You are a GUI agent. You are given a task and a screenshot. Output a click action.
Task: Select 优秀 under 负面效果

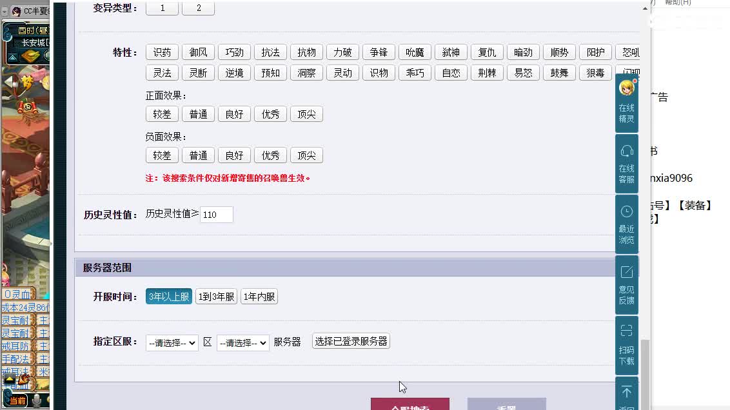click(270, 155)
